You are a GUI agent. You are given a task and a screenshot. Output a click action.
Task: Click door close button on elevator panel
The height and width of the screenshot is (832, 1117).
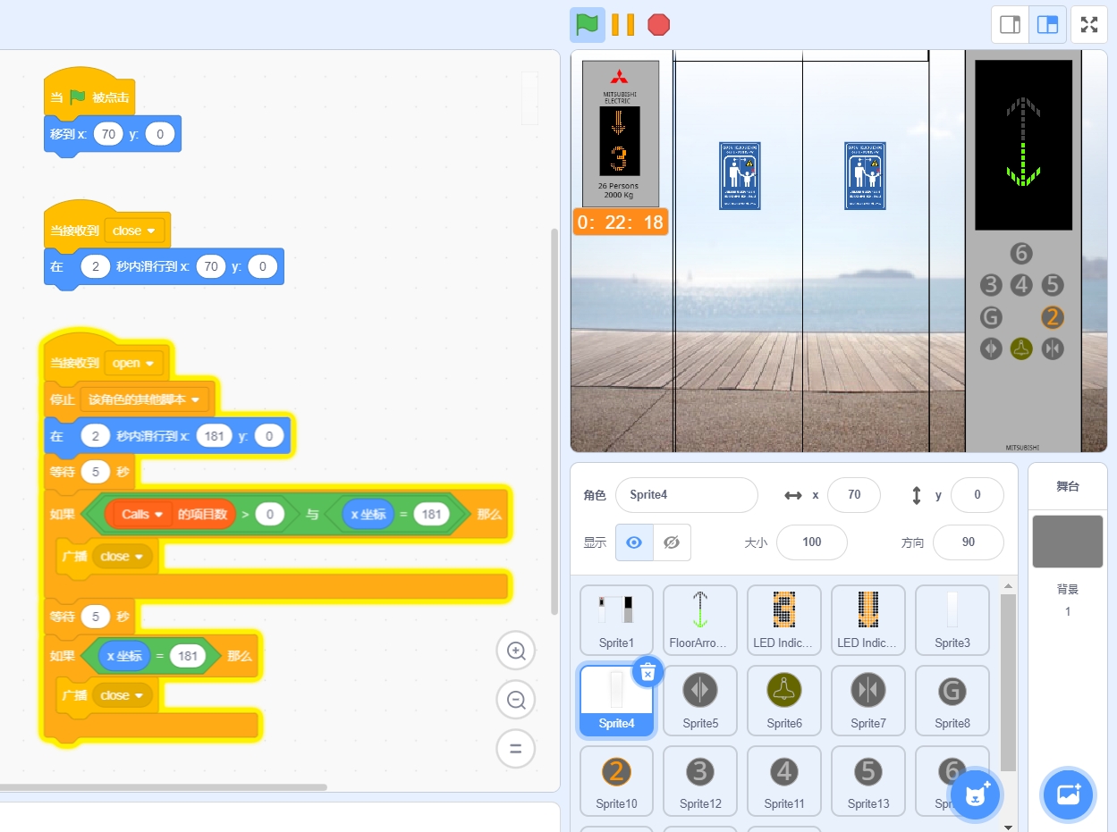[x=1053, y=349]
